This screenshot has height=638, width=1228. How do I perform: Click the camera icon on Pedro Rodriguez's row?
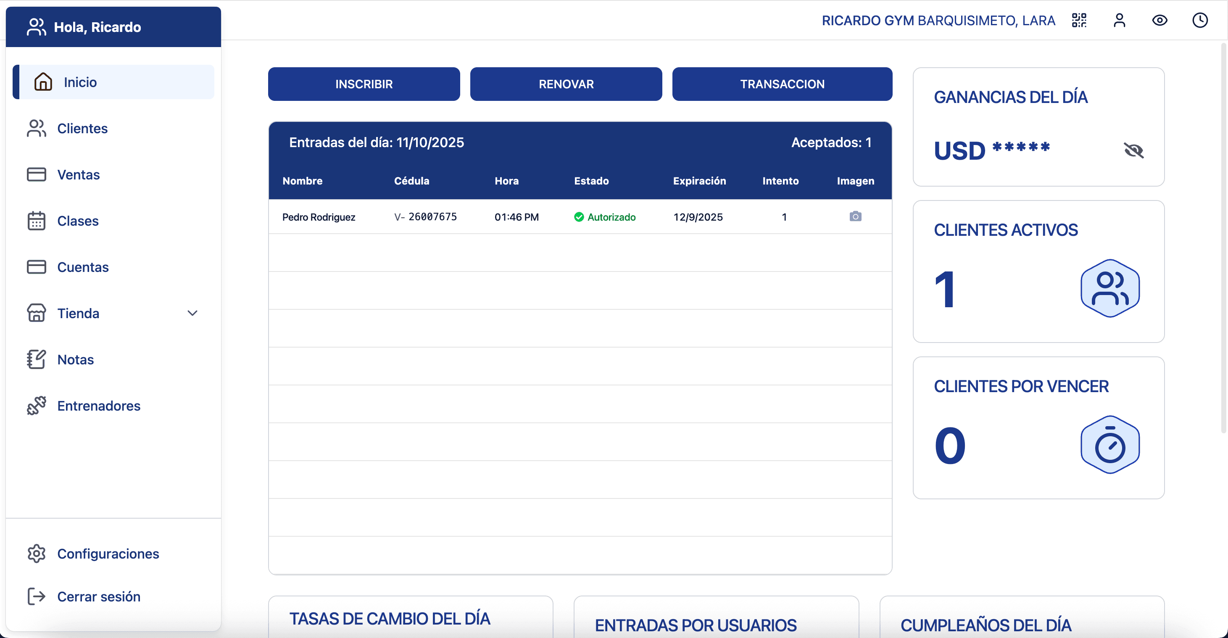click(855, 216)
